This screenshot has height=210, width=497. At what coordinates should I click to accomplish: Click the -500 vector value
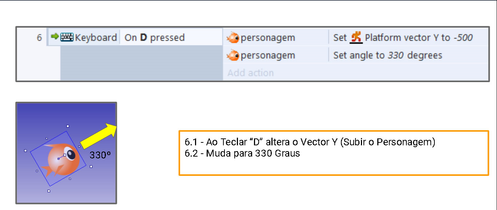pyautogui.click(x=463, y=37)
